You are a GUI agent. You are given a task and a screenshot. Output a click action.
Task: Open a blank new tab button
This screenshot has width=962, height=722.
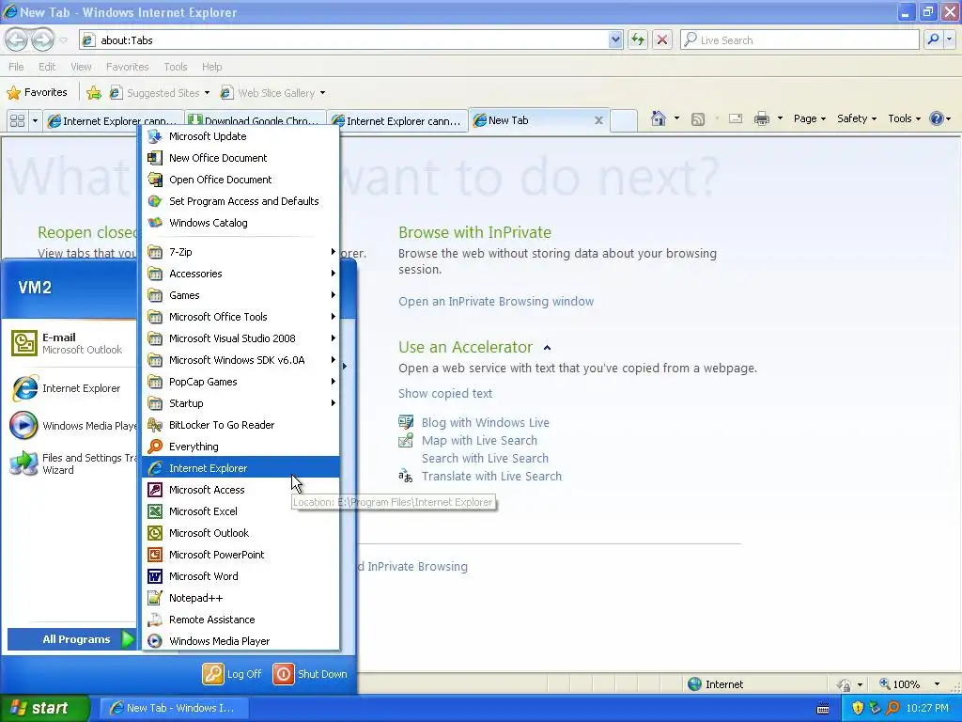click(624, 120)
